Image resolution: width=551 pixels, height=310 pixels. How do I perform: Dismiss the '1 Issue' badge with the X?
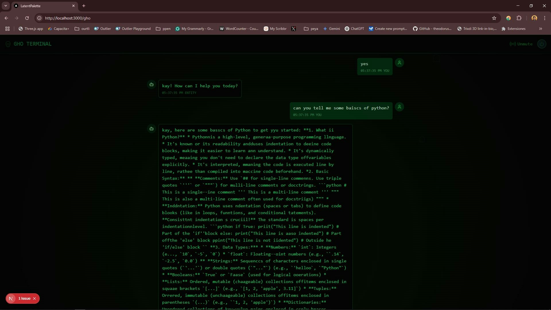click(34, 299)
